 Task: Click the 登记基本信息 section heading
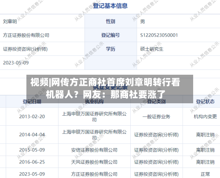[x=110, y=6]
